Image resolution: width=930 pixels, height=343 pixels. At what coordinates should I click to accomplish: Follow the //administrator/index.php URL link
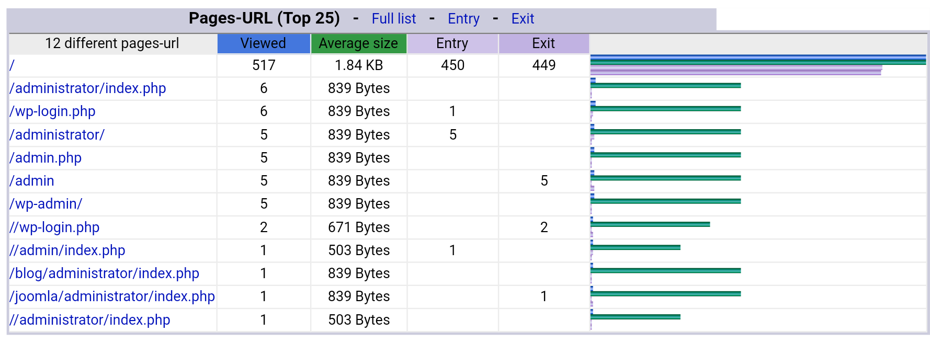point(90,320)
